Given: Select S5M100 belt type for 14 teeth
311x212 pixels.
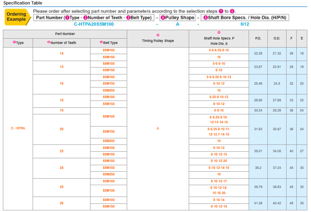Looking at the screenshot, I should click(108, 50).
